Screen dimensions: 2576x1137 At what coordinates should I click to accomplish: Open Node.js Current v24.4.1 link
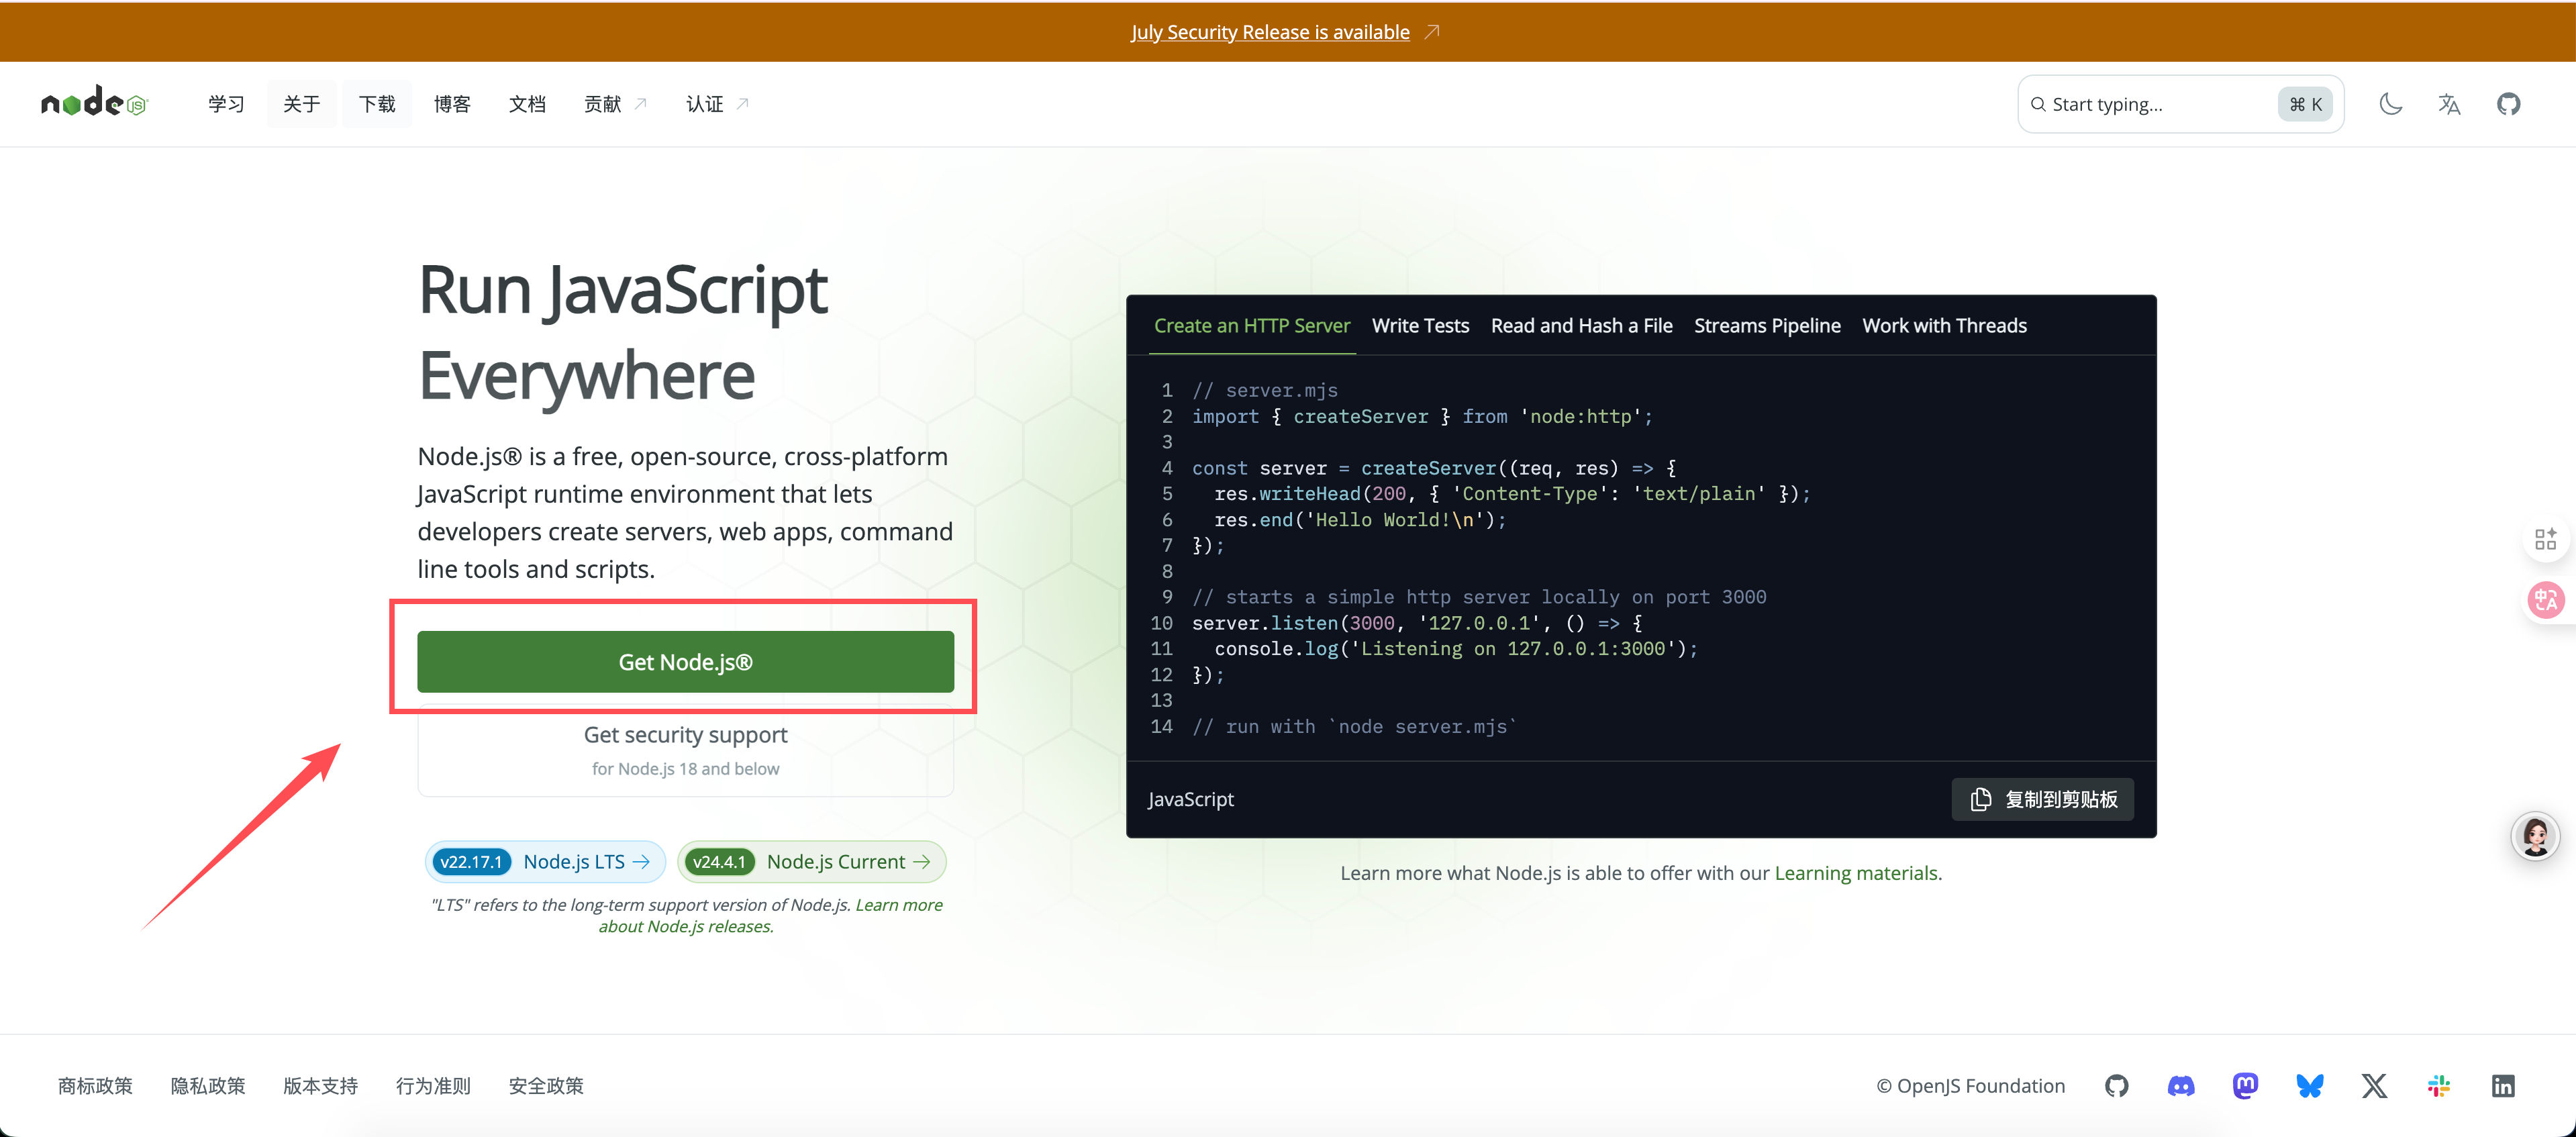812,862
